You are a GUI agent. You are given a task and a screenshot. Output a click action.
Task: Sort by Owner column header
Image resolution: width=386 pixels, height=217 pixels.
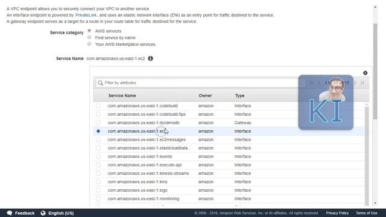coord(205,95)
